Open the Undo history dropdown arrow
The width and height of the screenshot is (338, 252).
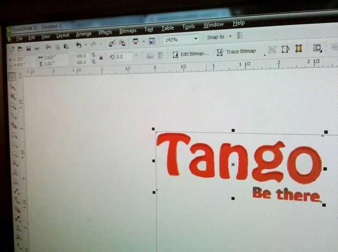(86, 45)
